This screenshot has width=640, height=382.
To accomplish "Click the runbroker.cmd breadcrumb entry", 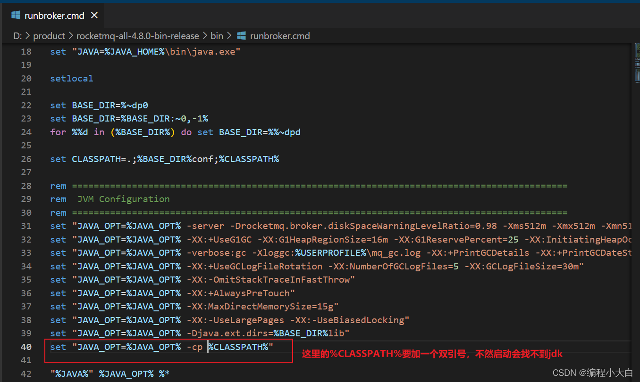I will 280,36.
